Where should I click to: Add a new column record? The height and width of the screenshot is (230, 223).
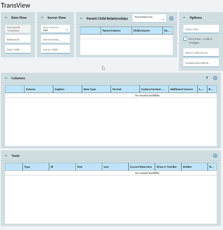(x=215, y=78)
